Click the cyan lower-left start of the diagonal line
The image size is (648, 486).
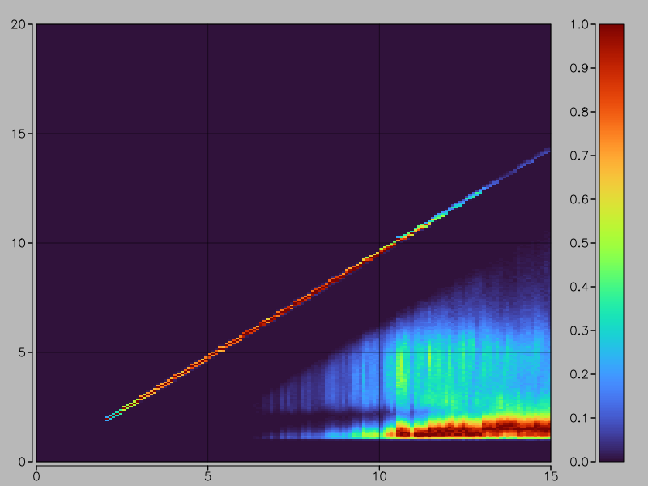[x=109, y=419]
